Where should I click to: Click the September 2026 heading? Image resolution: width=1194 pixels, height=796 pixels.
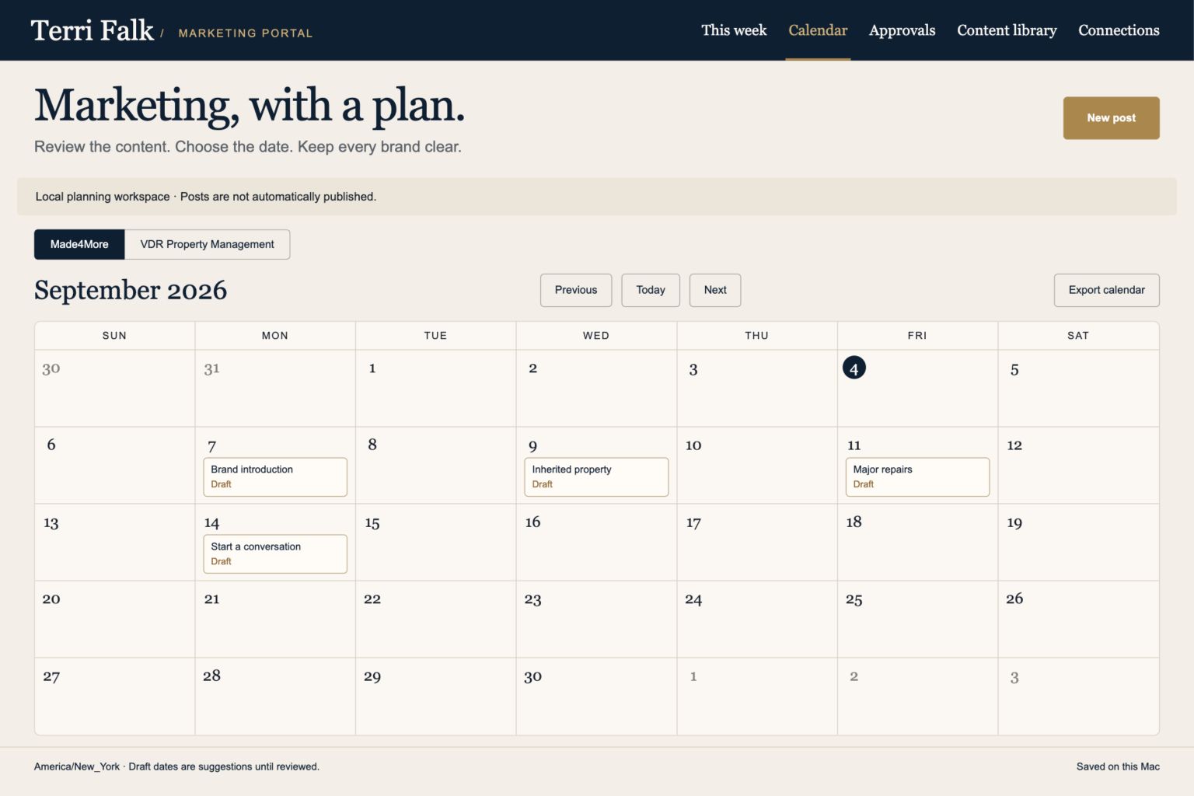tap(131, 290)
